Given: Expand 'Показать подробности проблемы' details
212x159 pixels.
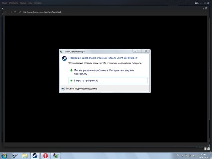Looking at the screenshot, I should tap(64, 88).
